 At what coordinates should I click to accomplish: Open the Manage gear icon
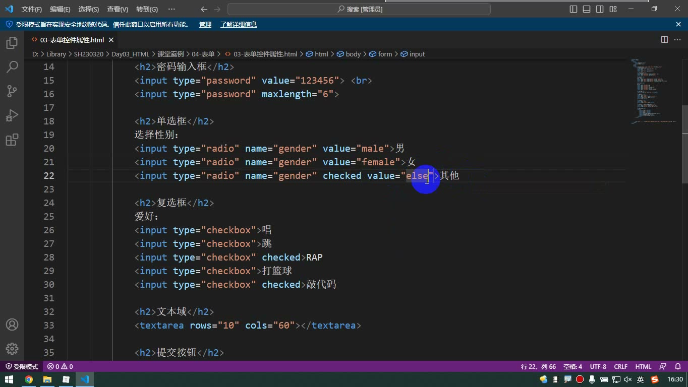point(12,349)
